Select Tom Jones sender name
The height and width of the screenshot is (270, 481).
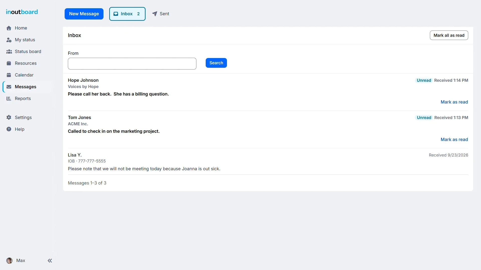point(79,117)
